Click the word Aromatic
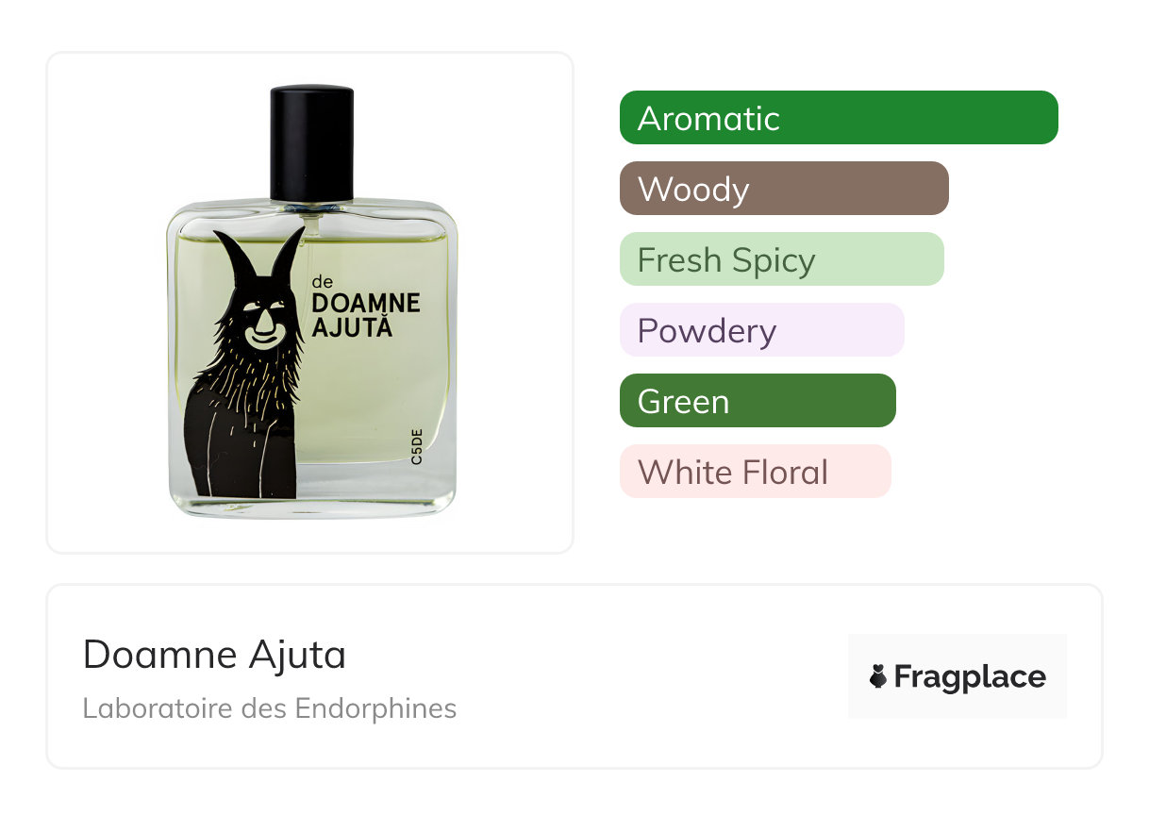 (708, 119)
